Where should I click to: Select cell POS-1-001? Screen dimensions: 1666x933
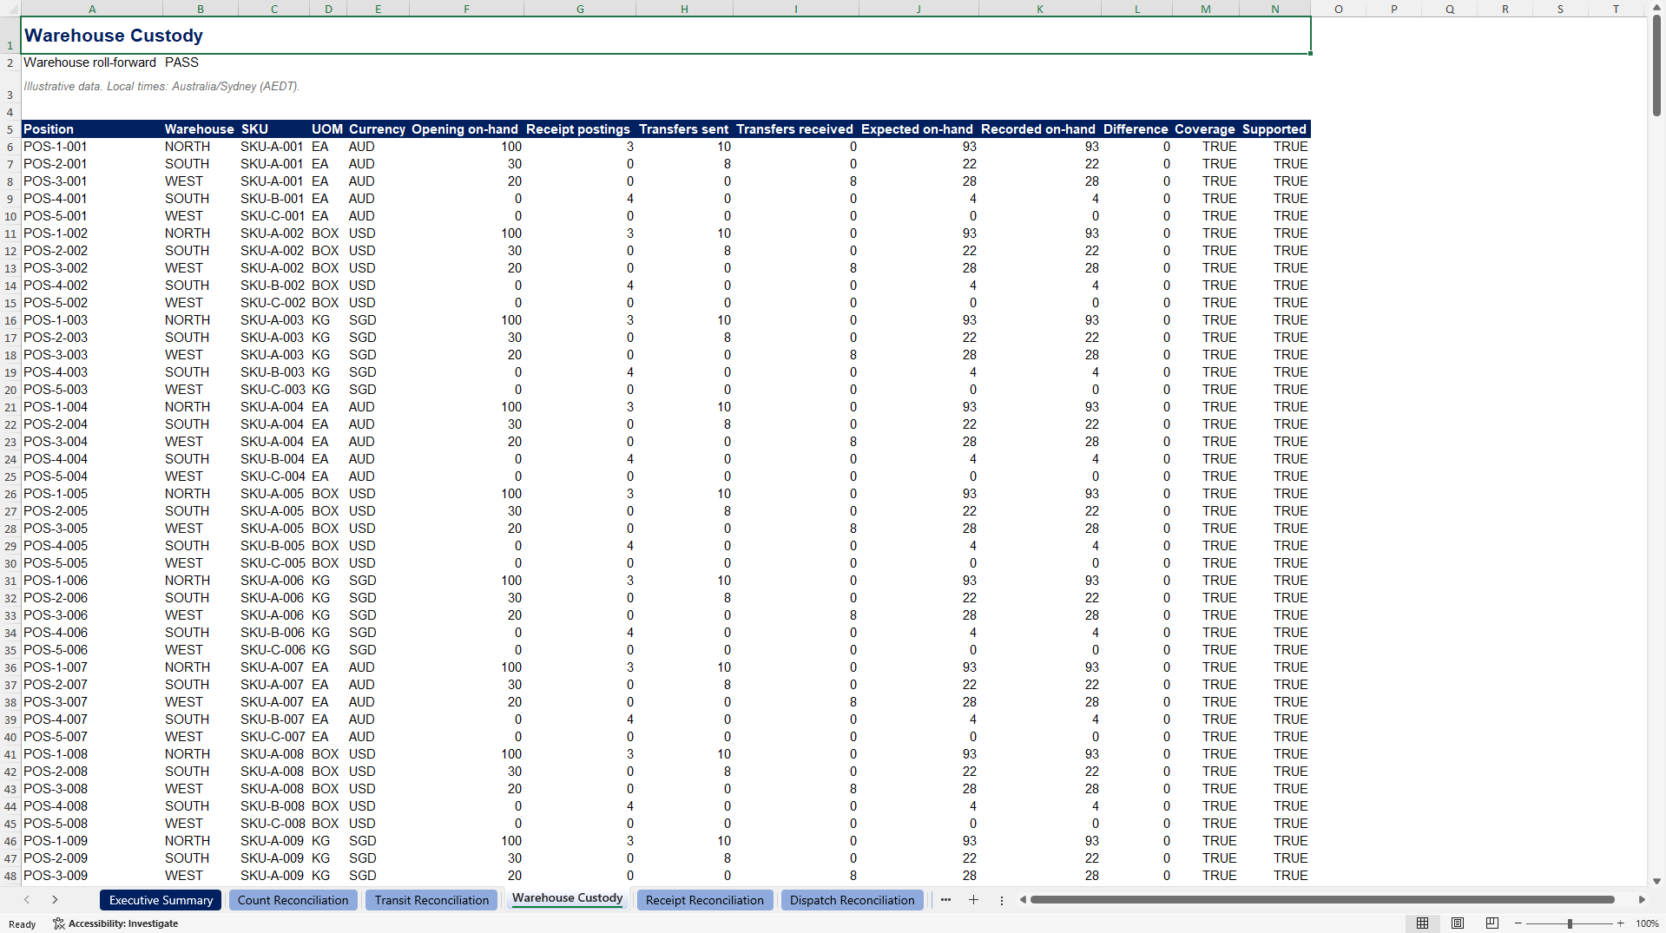92,147
